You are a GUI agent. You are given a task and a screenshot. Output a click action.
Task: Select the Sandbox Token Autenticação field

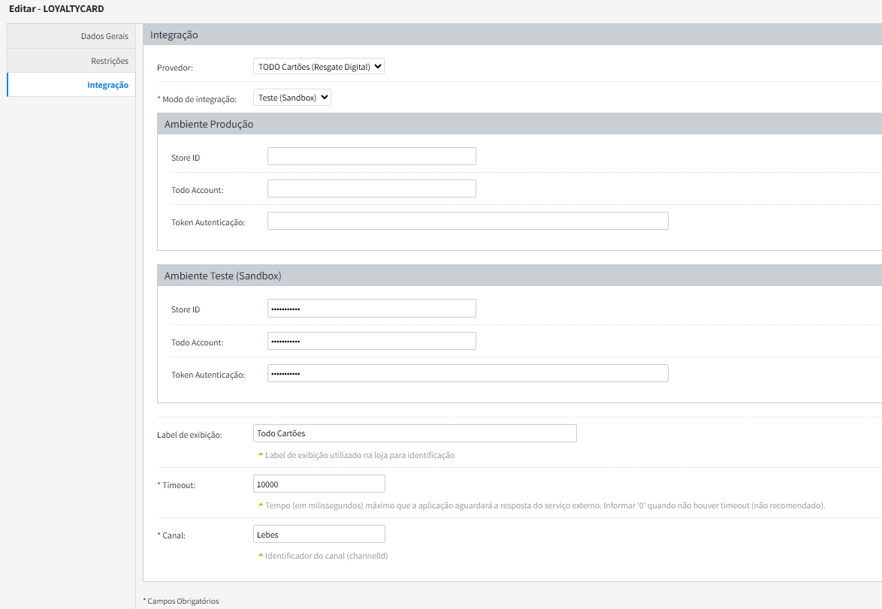coord(467,373)
